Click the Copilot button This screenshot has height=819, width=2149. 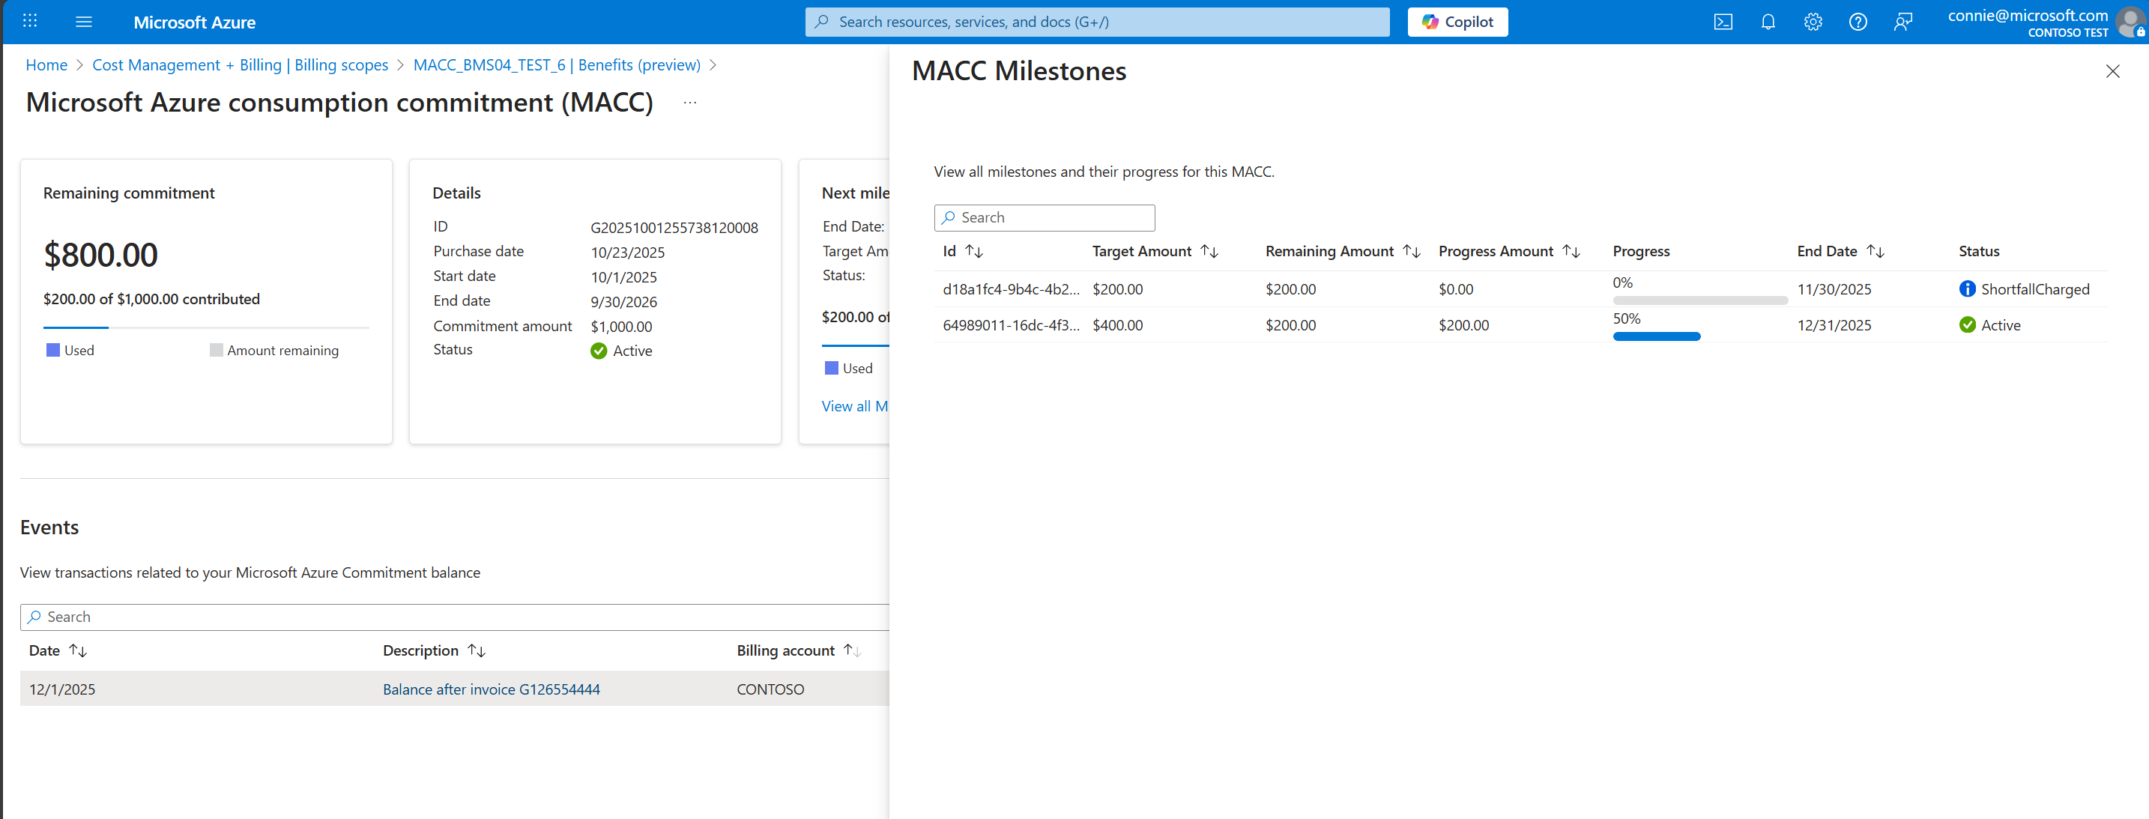[x=1457, y=22]
